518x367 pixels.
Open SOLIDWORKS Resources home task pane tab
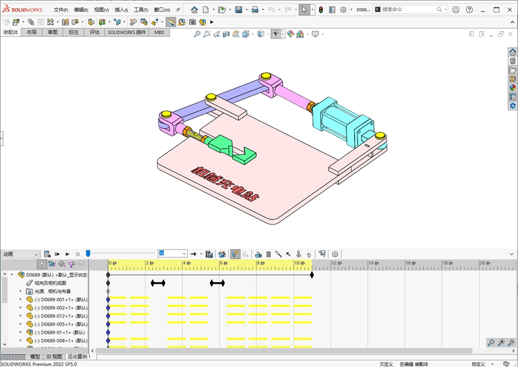coord(512,52)
